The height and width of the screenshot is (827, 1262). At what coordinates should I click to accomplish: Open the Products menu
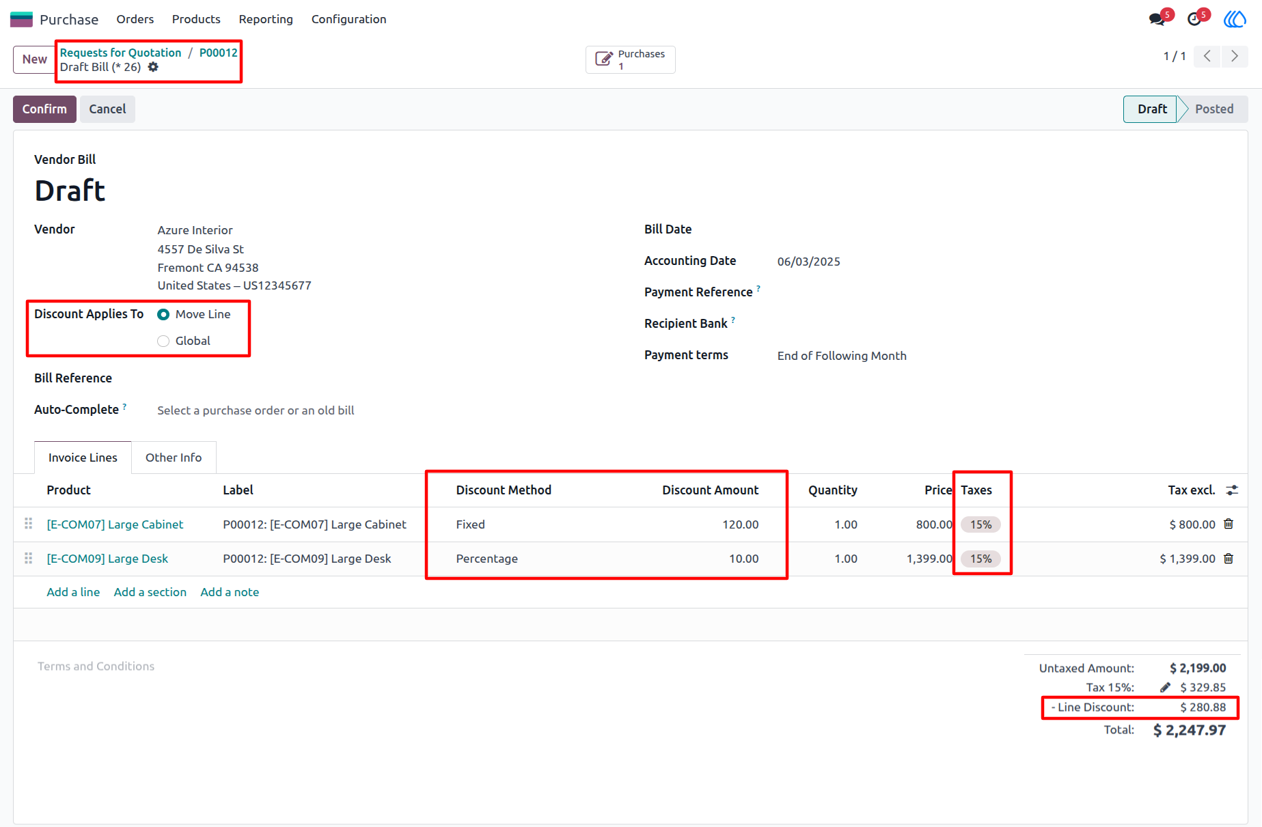[196, 19]
